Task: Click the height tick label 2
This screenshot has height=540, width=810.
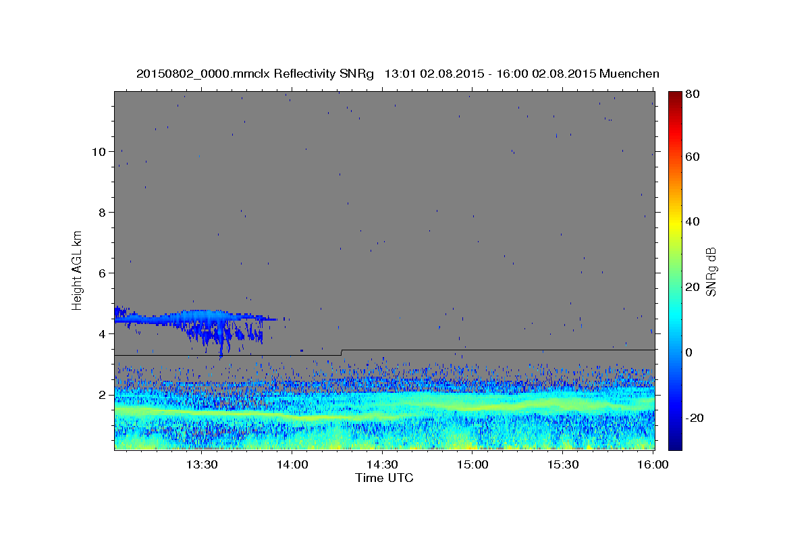Action: (x=103, y=395)
